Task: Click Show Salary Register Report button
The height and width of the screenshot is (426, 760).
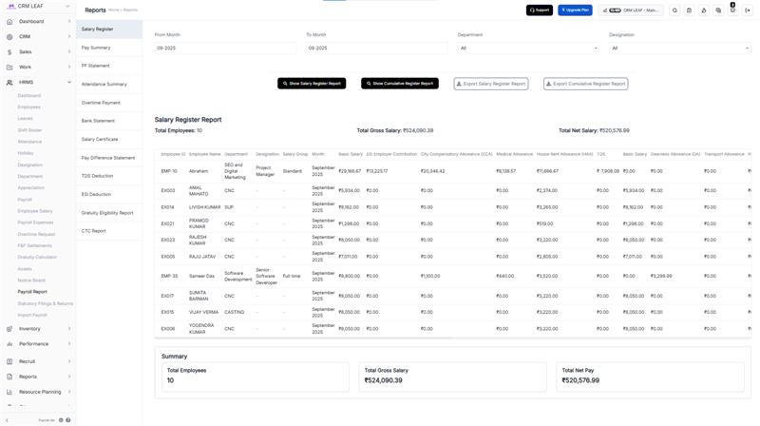Action: 312,84
